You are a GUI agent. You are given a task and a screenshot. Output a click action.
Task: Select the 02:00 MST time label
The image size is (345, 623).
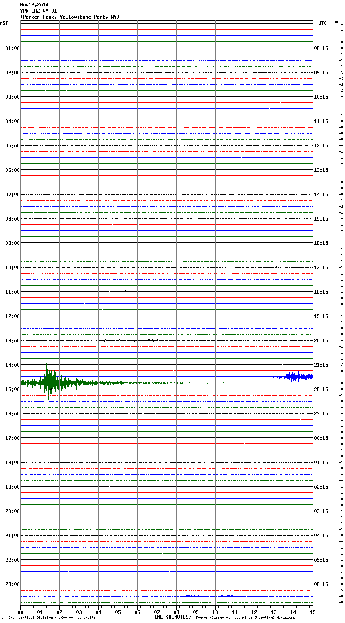[x=12, y=73]
